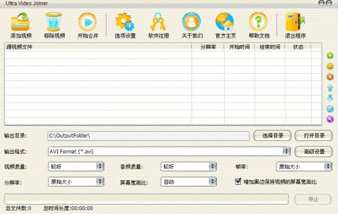Visit 官方主页 official homepage globe icon
Image resolution: width=338 pixels, height=214 pixels.
pos(225,22)
